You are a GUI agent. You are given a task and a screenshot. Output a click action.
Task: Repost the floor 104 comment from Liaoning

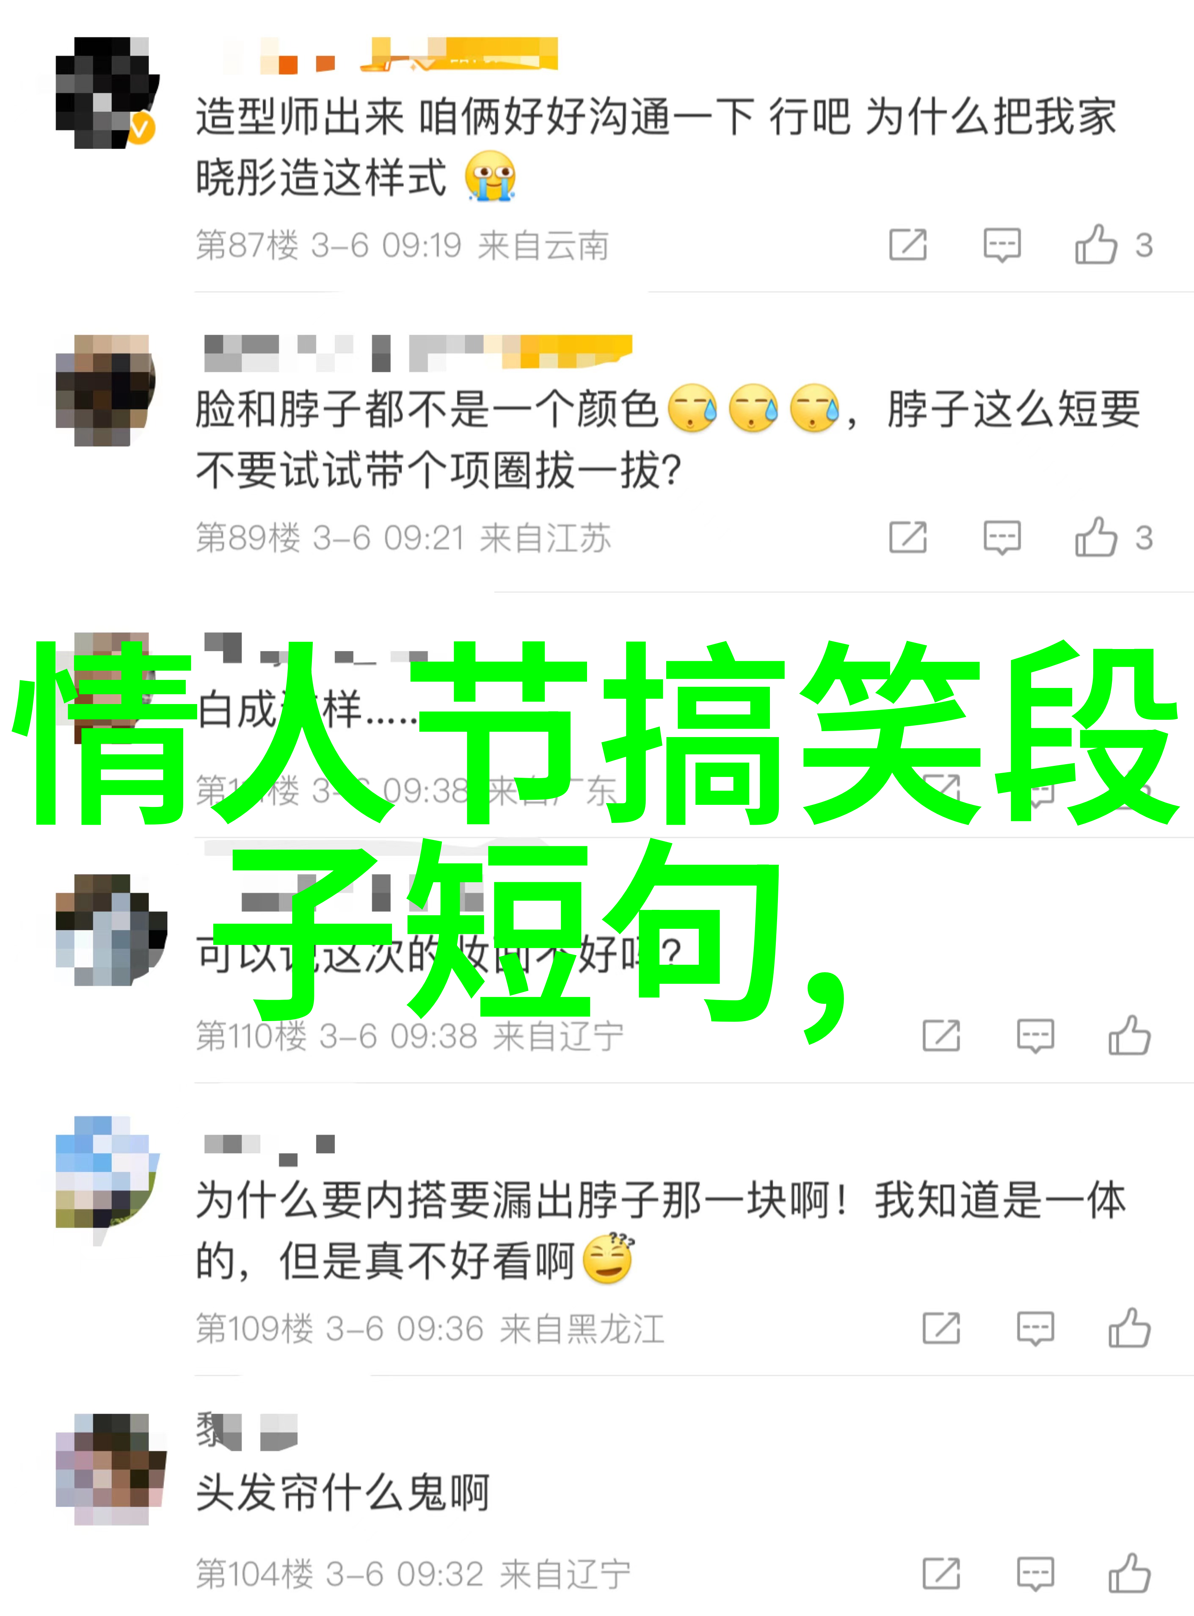point(941,1573)
